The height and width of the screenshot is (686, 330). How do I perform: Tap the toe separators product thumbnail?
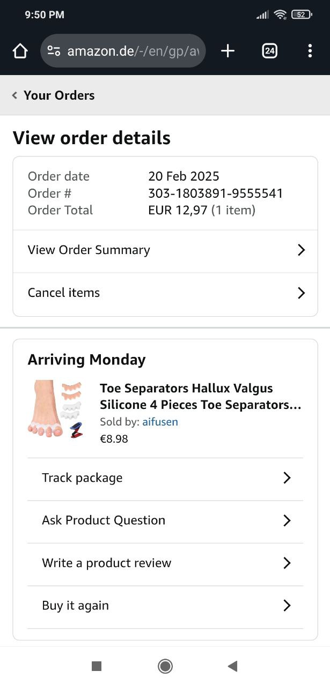point(55,409)
